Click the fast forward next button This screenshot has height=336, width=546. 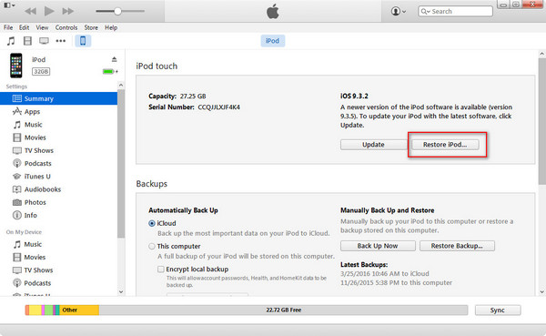click(x=68, y=11)
